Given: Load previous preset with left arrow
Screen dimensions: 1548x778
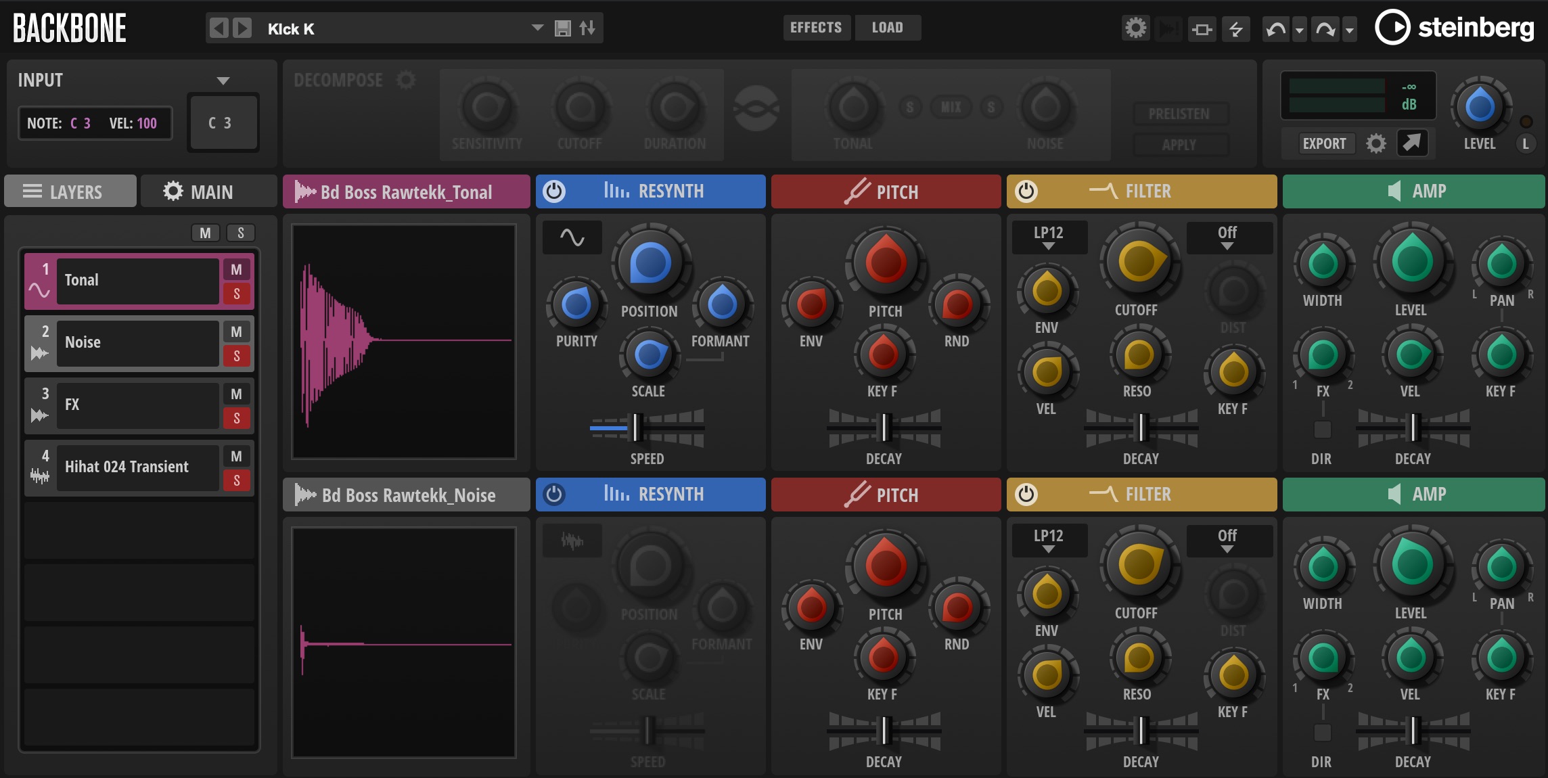Looking at the screenshot, I should point(219,28).
